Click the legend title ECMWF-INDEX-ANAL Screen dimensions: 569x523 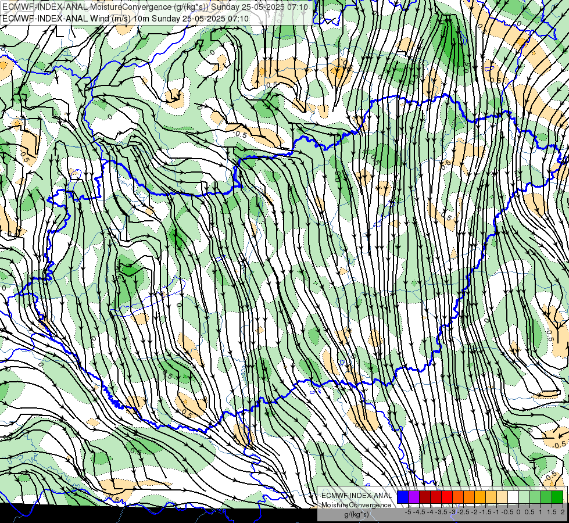pyautogui.click(x=357, y=496)
